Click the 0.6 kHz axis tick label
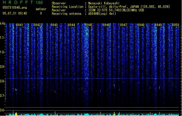Screen dimensions: 182x116 point(2,110)
